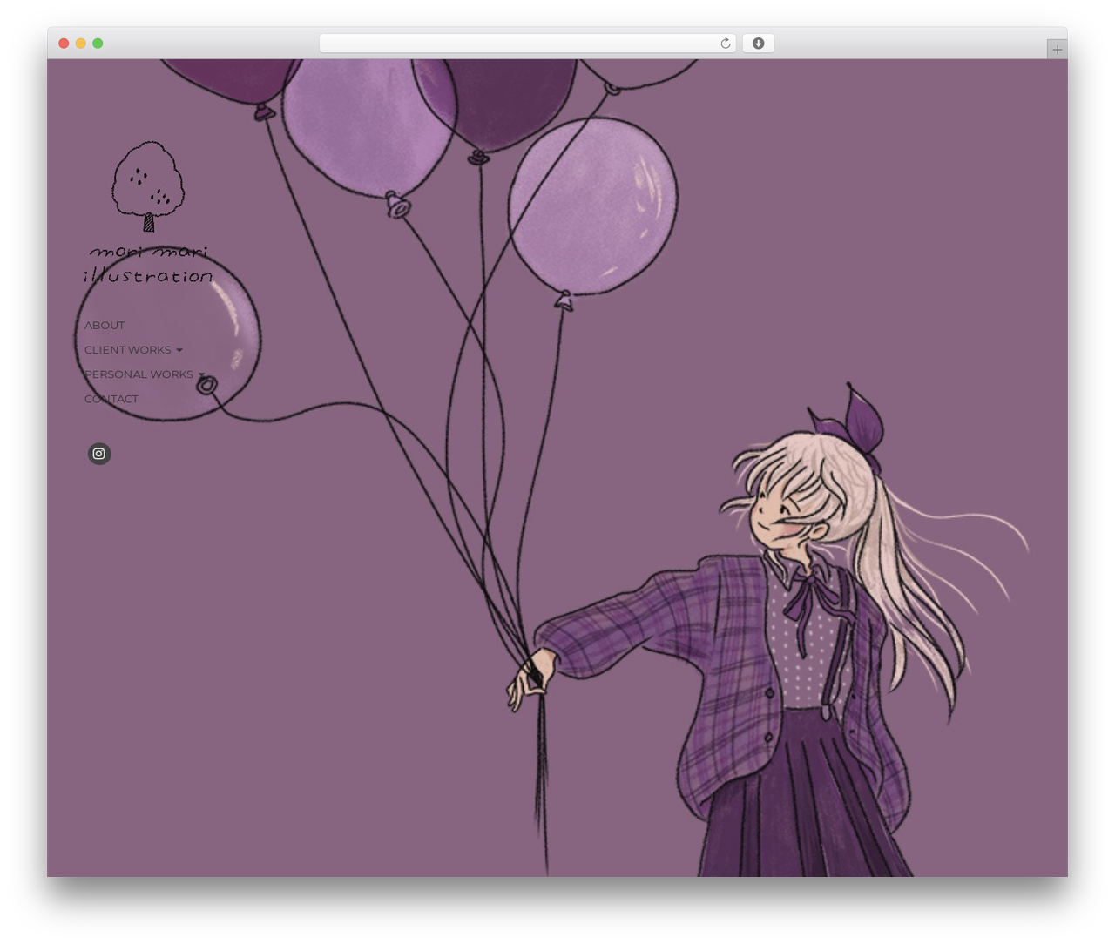Close the browser window with red button
Image resolution: width=1115 pixels, height=944 pixels.
pyautogui.click(x=64, y=44)
